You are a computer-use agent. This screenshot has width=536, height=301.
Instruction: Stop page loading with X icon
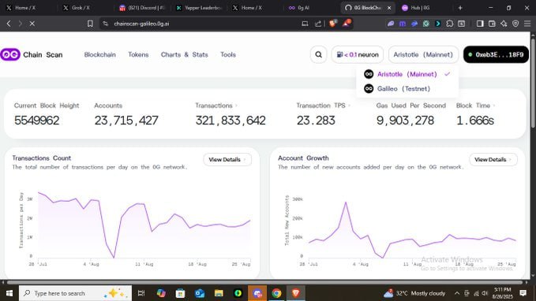coord(32,24)
